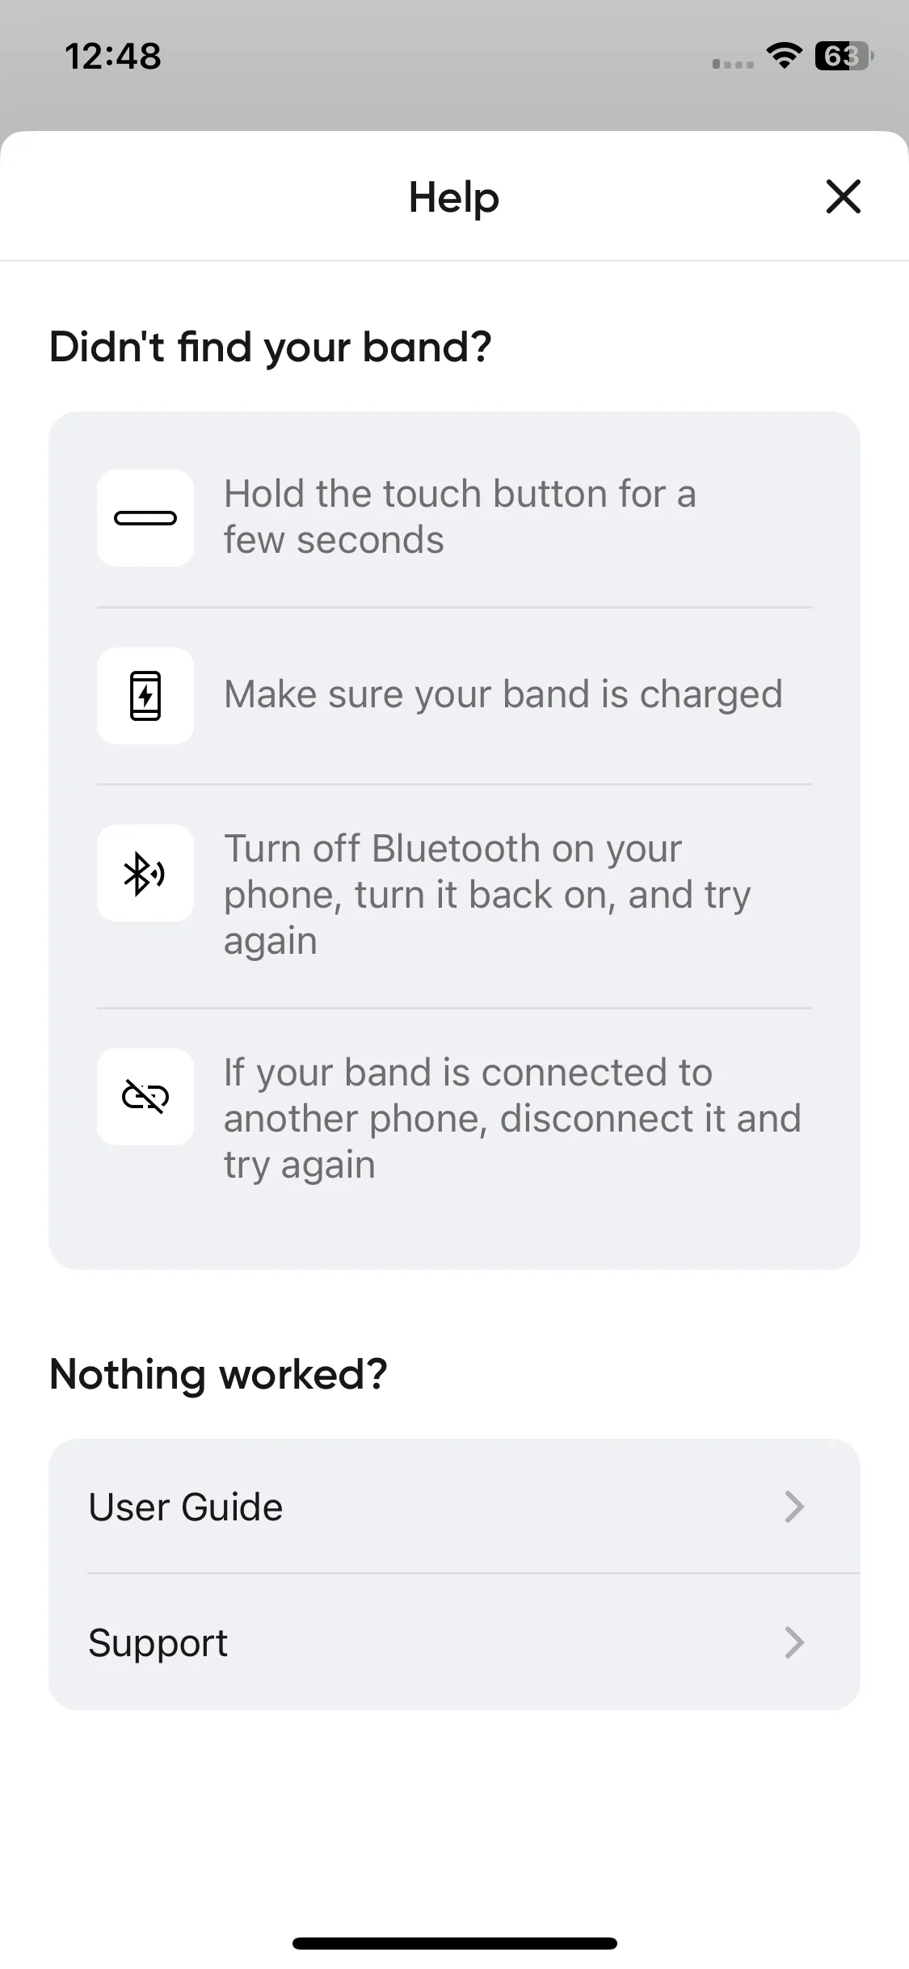Tap the 'Didn't find your band?' heading
The image size is (909, 1969).
(x=271, y=348)
